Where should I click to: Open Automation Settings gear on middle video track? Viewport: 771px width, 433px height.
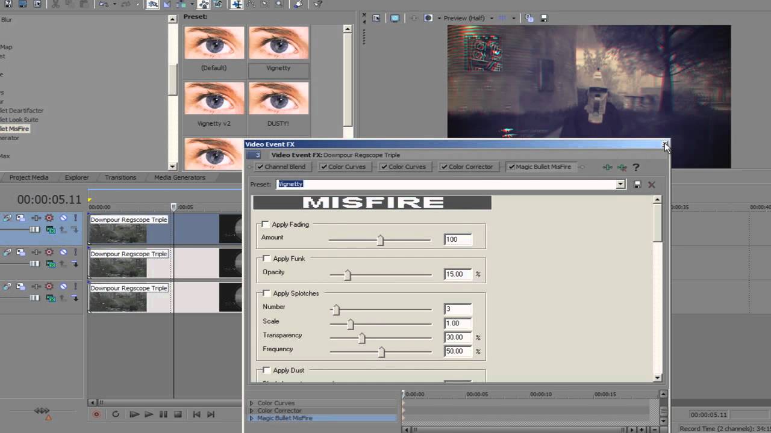tap(49, 252)
